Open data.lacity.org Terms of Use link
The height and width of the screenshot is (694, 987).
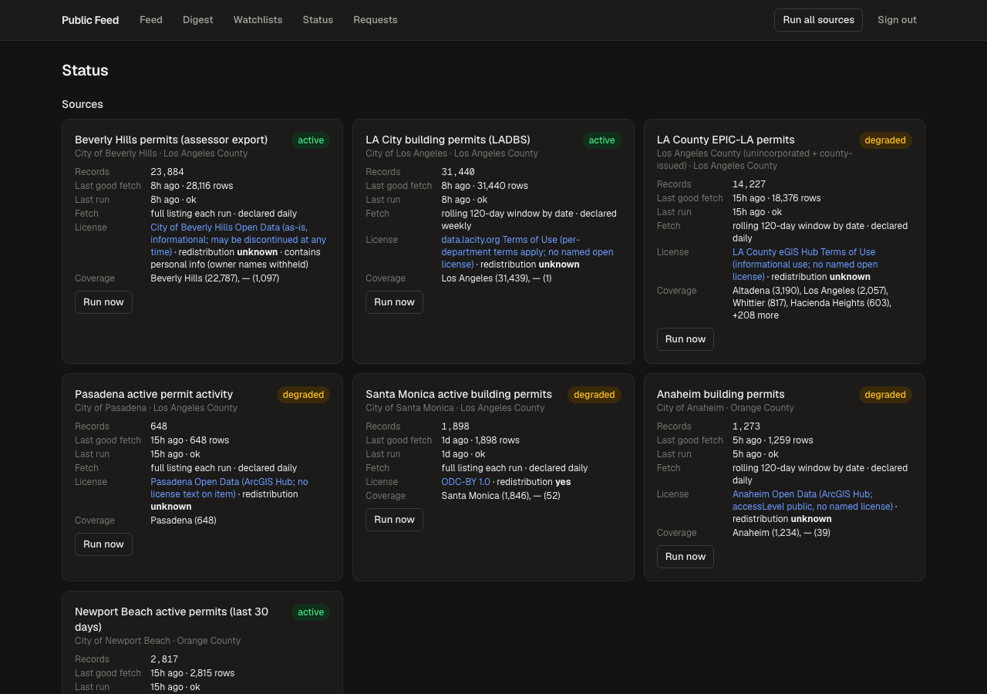pos(527,252)
